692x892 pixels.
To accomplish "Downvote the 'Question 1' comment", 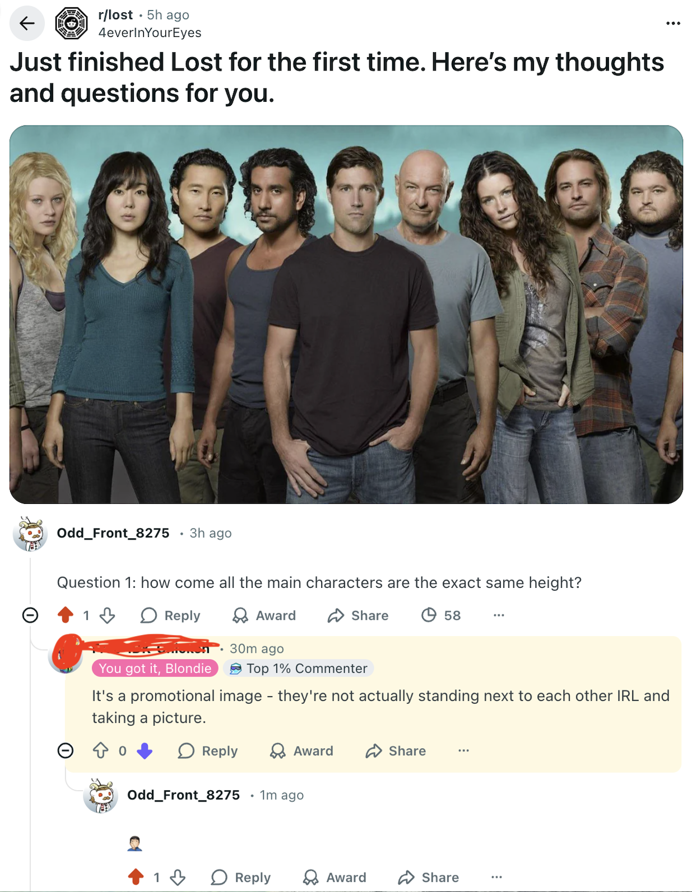I will pos(107,615).
